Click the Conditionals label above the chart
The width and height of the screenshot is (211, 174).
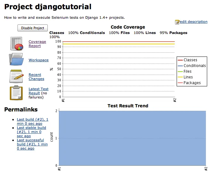92,33
